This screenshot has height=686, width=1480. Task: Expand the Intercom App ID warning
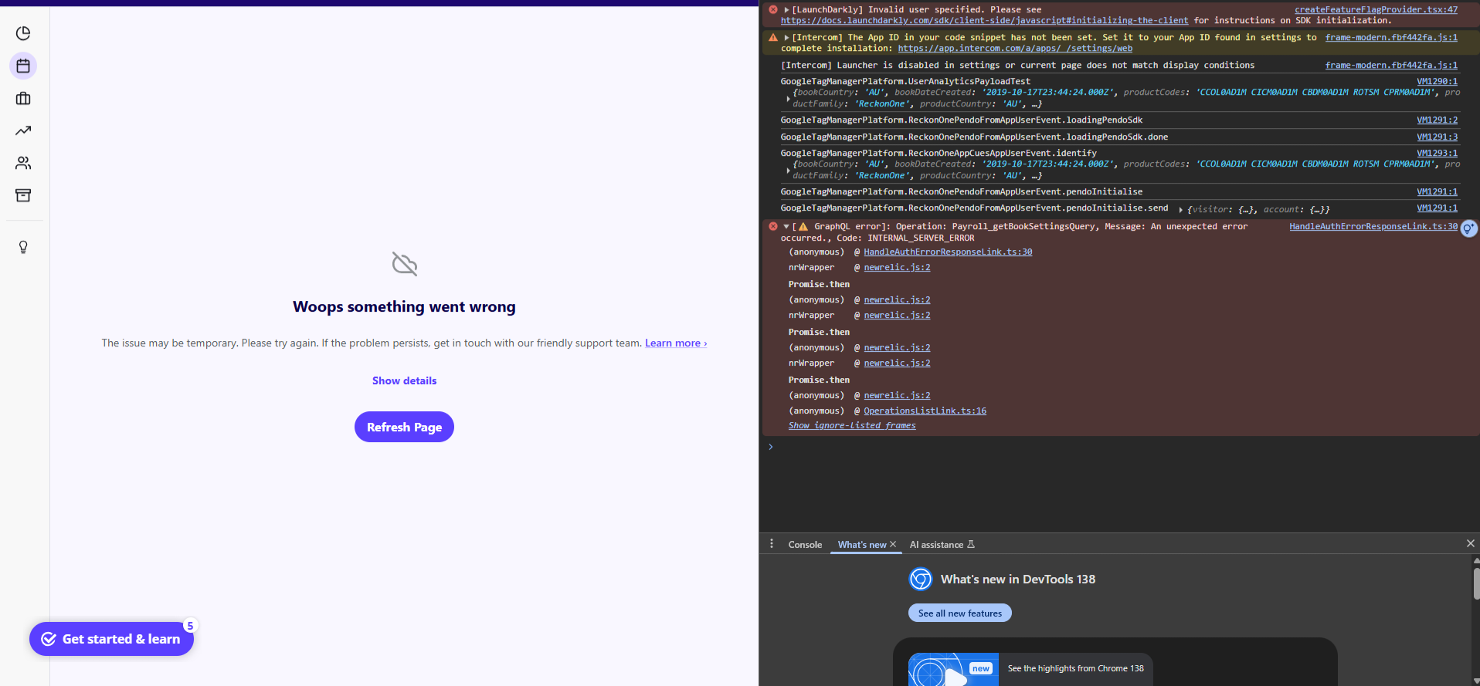click(786, 38)
